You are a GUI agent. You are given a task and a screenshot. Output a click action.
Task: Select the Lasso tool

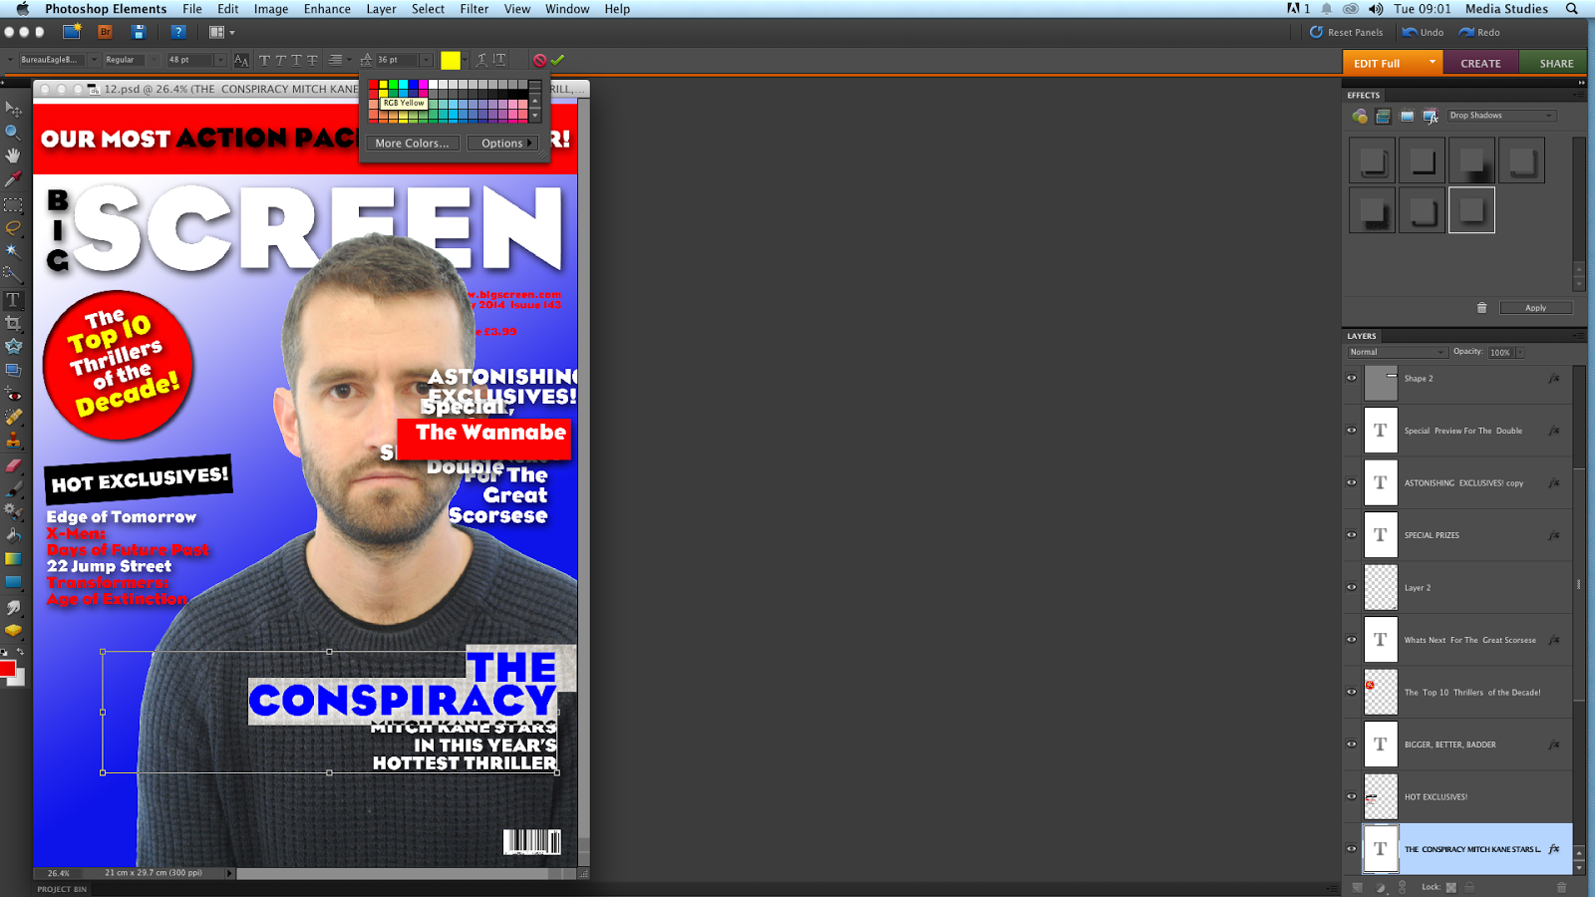pyautogui.click(x=13, y=227)
